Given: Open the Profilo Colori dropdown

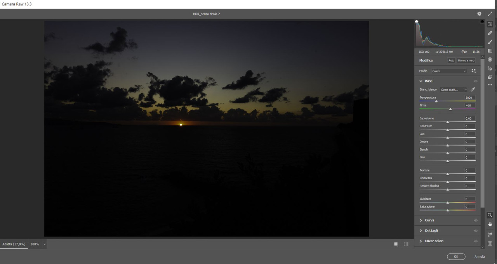Looking at the screenshot, I should [449, 71].
